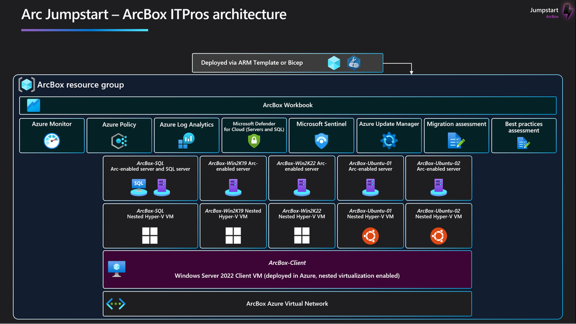Click the ArcBox-Client monitor icon
Screen dimensions: 576x324
pos(117,269)
